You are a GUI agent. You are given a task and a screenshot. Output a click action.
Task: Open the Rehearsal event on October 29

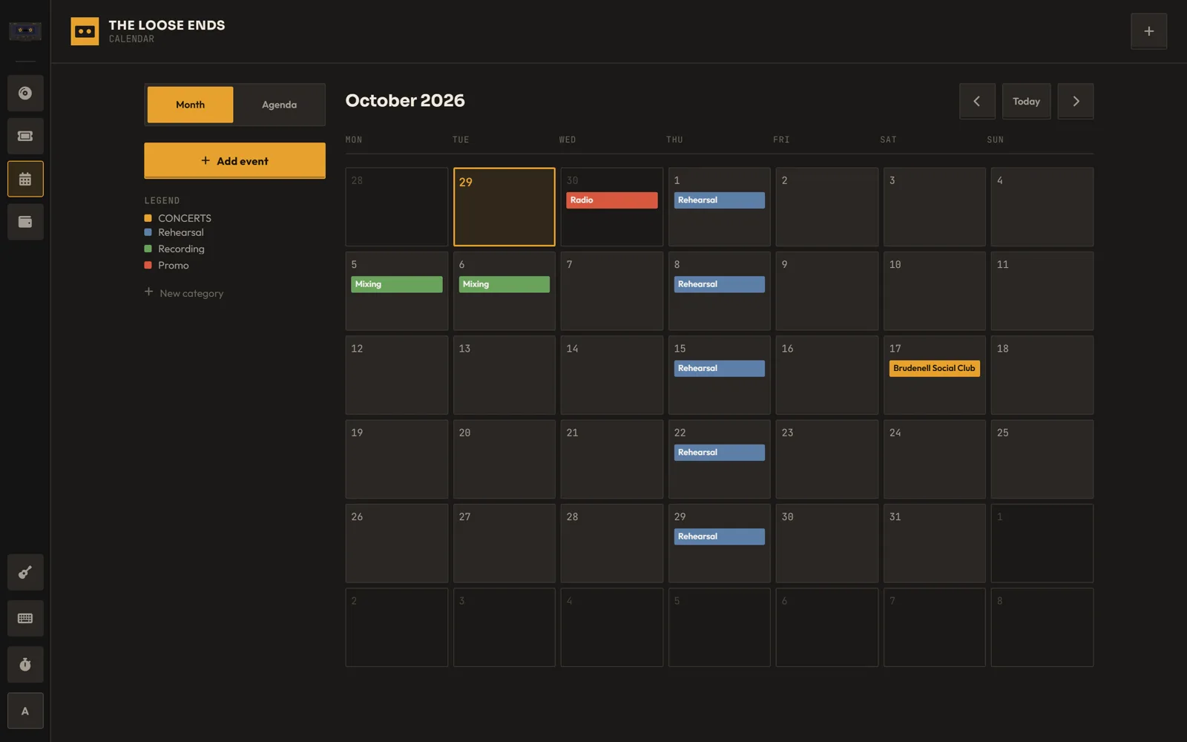point(719,536)
